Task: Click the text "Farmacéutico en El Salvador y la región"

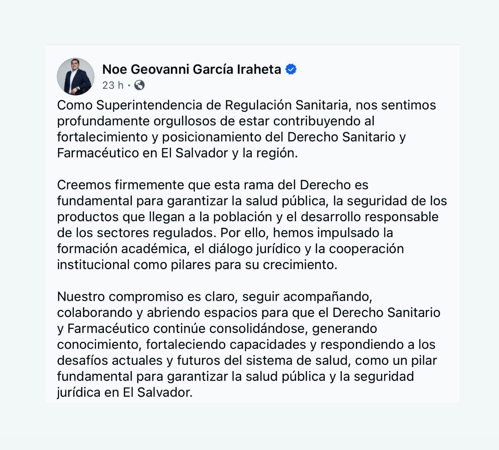Action: tap(177, 153)
